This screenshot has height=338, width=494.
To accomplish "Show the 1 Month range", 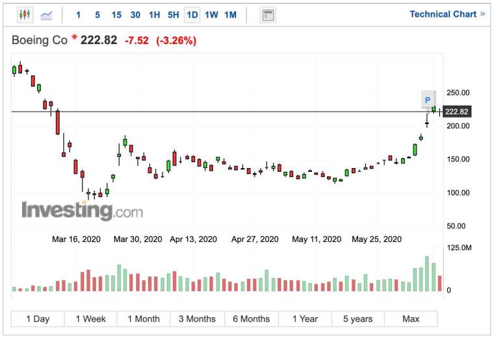I will pos(144,319).
